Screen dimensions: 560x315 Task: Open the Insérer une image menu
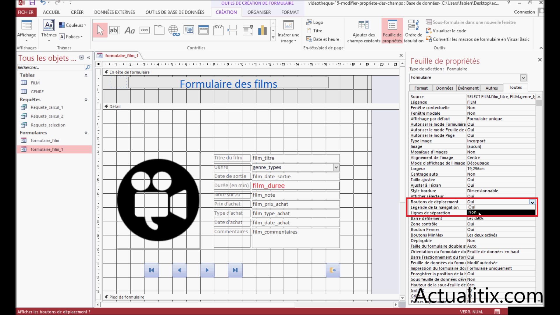pos(288,32)
